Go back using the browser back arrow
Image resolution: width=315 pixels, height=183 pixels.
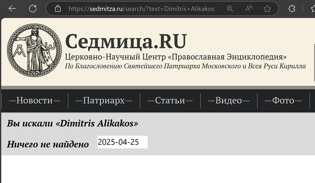click(12, 9)
